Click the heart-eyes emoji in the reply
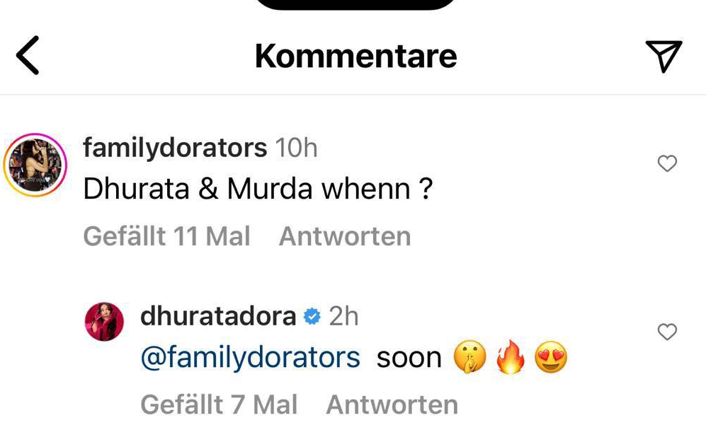The image size is (706, 442). tap(551, 357)
